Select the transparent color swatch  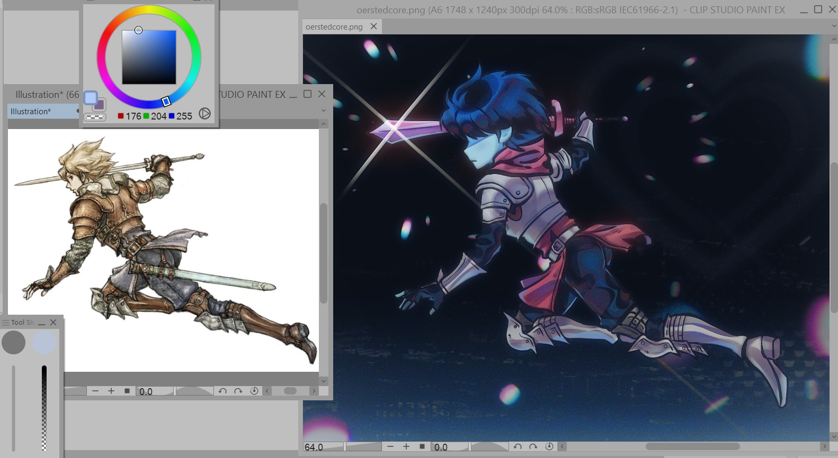(x=95, y=117)
